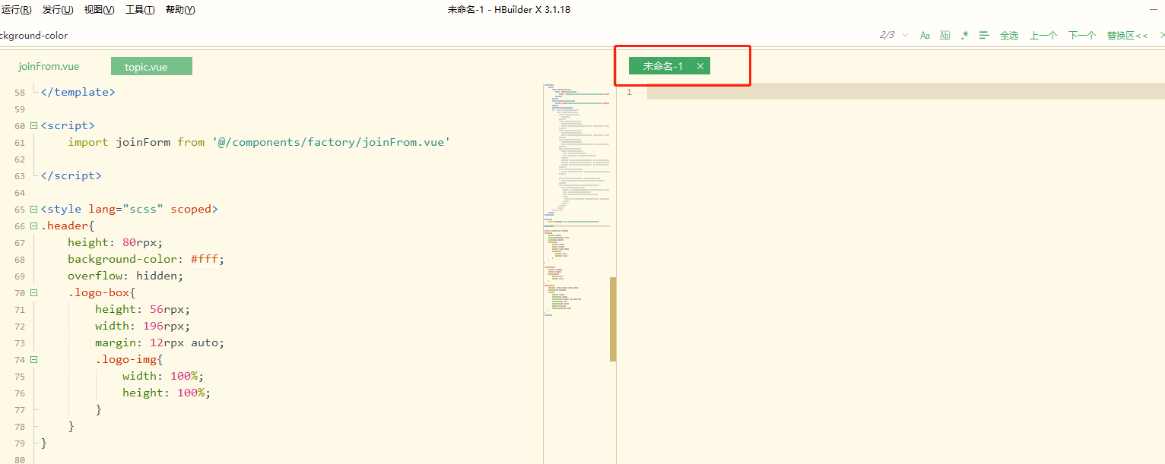The height and width of the screenshot is (464, 1165).
Task: Click the empty first line in 未命名-1 editor
Action: pos(906,92)
